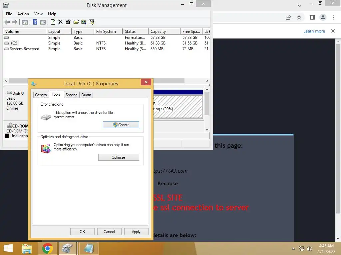Open the Chrome profile avatar icon
Screen dimensions: 341x255
point(323,17)
